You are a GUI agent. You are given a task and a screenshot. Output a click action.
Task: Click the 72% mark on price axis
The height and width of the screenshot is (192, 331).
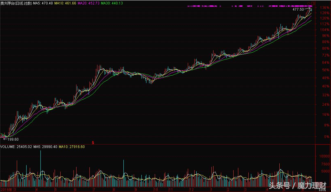(325, 55)
